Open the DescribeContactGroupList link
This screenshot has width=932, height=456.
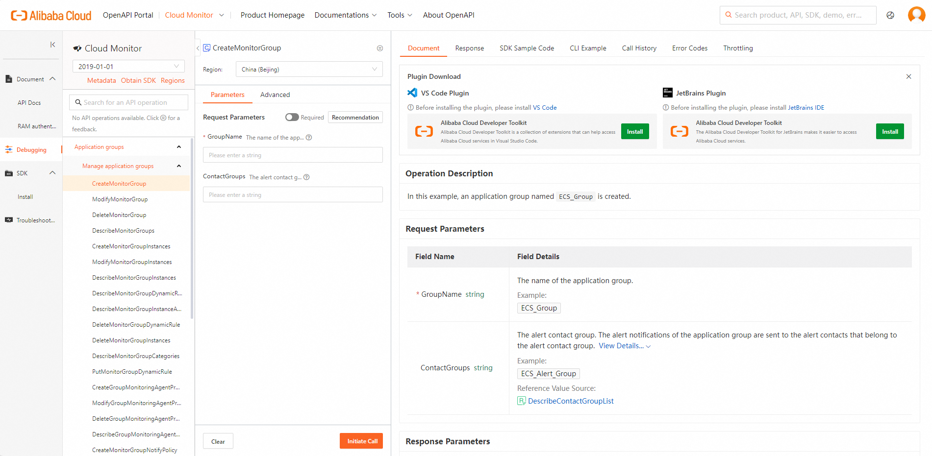click(x=570, y=401)
